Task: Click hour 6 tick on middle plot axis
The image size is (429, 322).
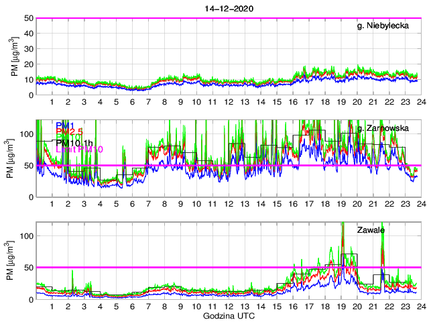Action: [x=132, y=204]
